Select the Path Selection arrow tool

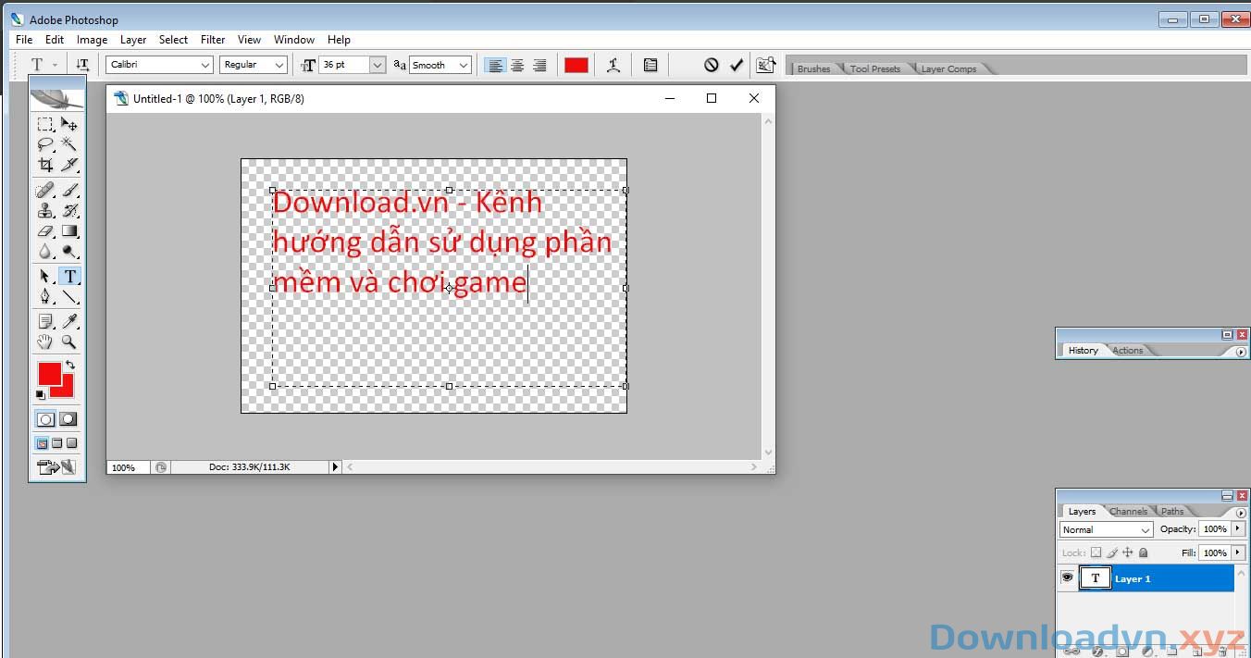pos(44,277)
